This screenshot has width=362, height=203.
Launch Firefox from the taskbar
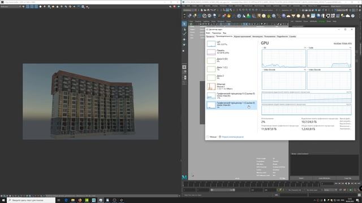coord(80,200)
